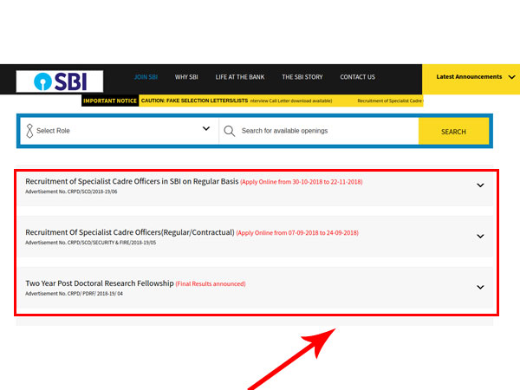Open the fake selection letters caution notice

point(194,101)
